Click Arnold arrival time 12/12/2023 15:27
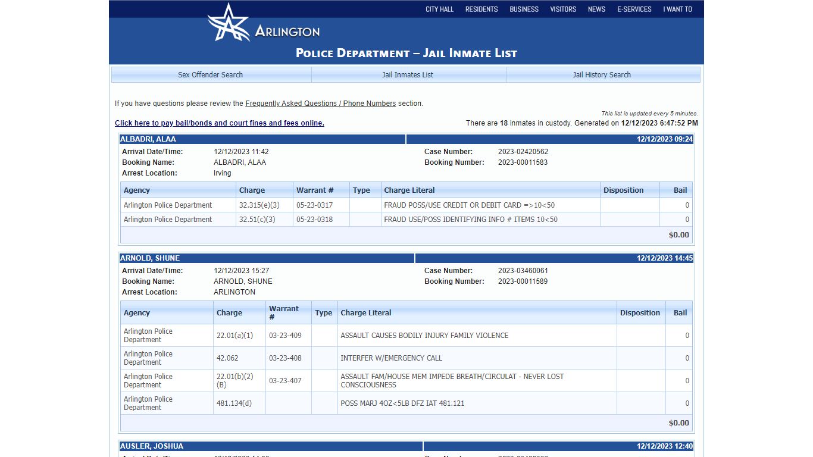 tap(241, 271)
